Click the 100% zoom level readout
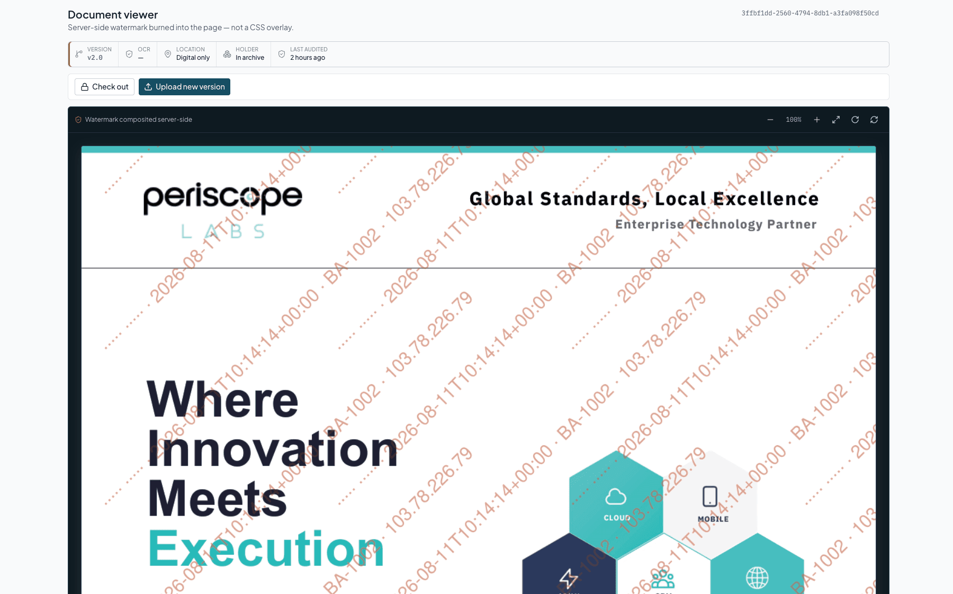 click(x=794, y=120)
